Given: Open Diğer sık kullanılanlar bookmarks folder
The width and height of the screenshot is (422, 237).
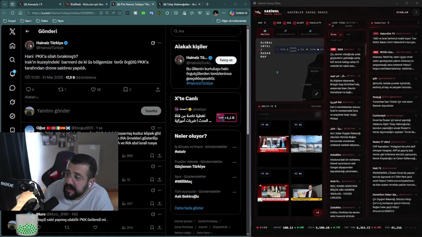Looking at the screenshot, I should tap(231, 21).
